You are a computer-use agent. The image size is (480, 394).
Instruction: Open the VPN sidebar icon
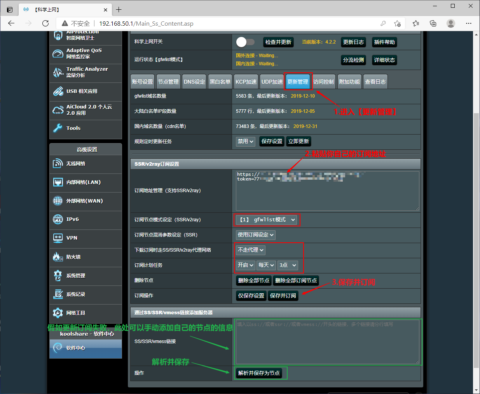58,238
